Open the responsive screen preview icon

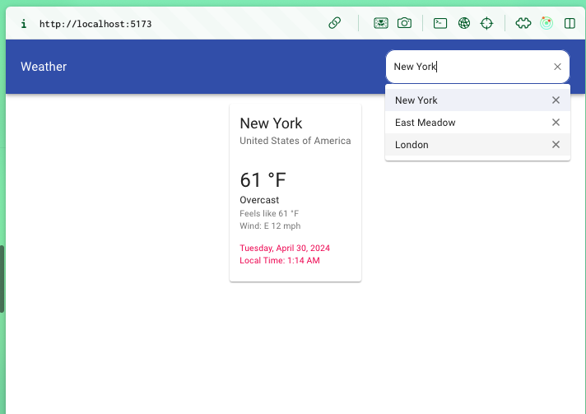click(381, 23)
